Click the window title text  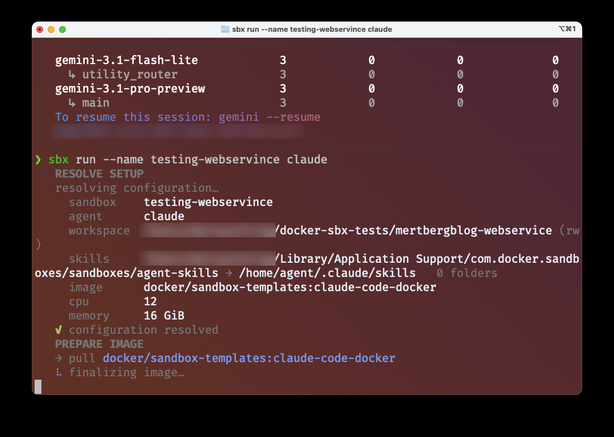[312, 30]
